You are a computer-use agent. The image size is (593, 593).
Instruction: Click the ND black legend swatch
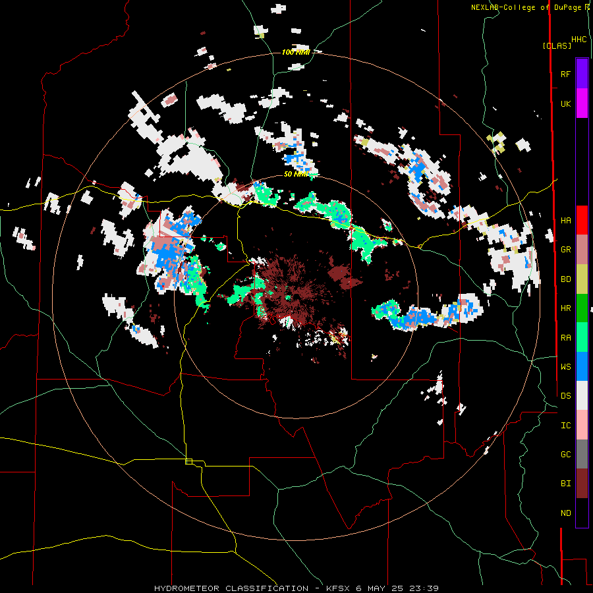tap(582, 513)
